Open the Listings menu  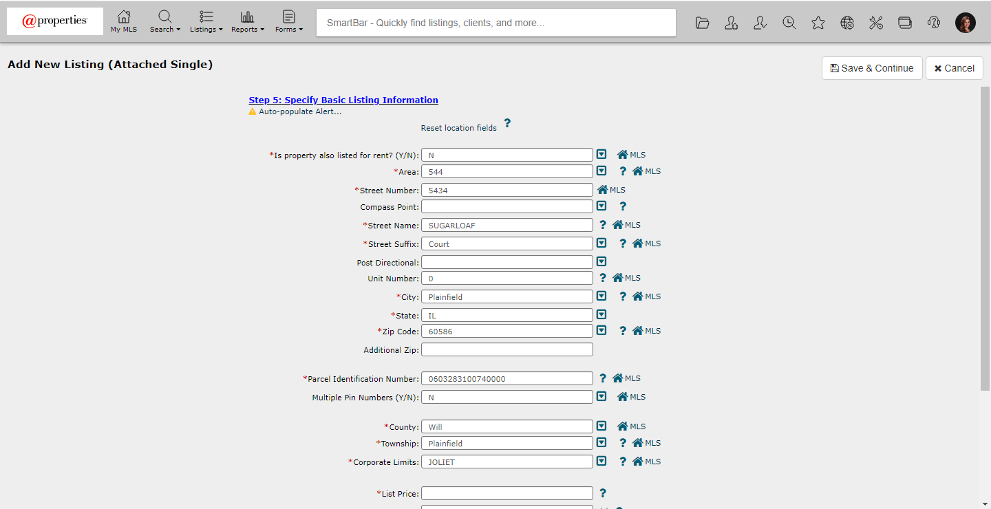pos(206,21)
